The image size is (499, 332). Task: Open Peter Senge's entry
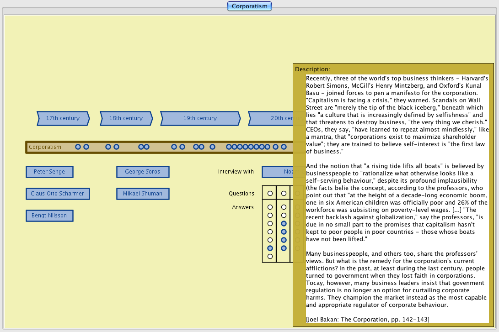click(x=49, y=172)
